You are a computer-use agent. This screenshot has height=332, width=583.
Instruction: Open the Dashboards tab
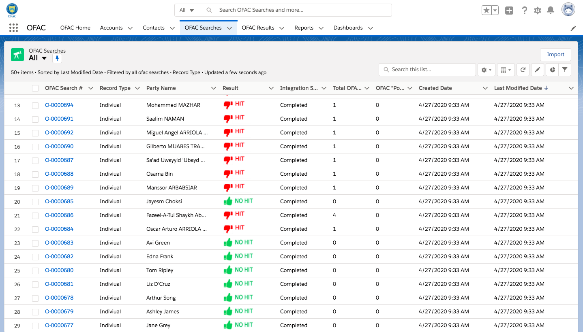click(x=348, y=28)
